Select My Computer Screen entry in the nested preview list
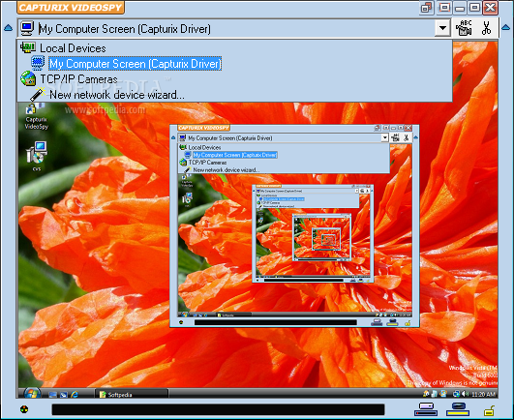The image size is (514, 420). (x=234, y=155)
